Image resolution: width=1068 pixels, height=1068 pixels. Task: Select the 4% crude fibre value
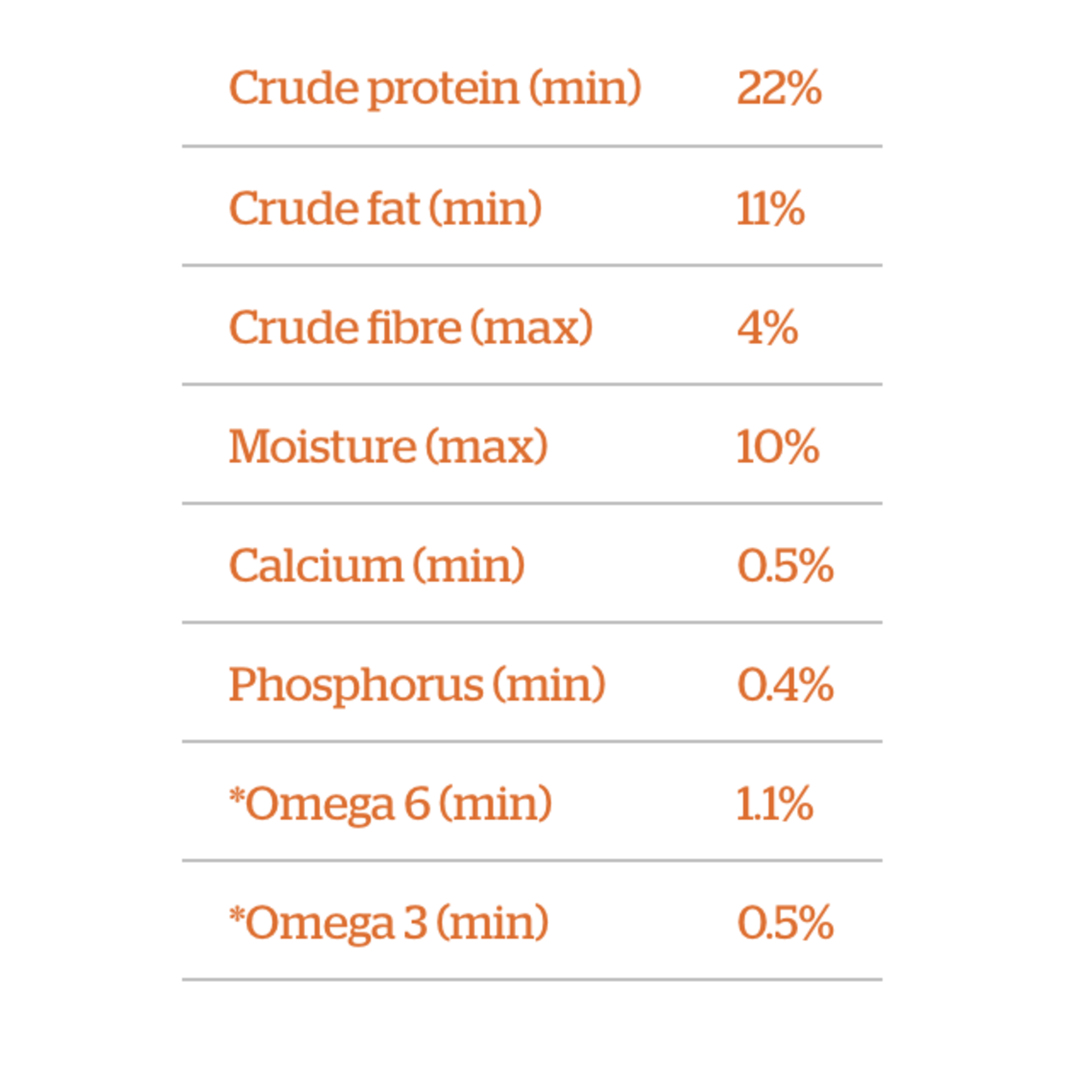767,327
